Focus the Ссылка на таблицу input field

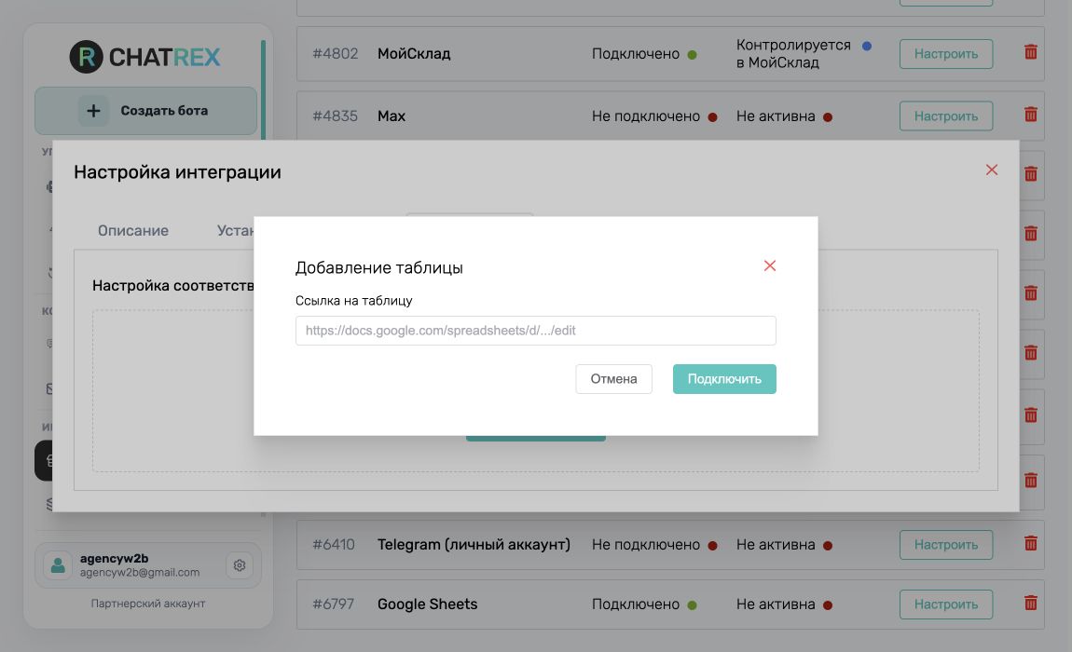(x=535, y=330)
